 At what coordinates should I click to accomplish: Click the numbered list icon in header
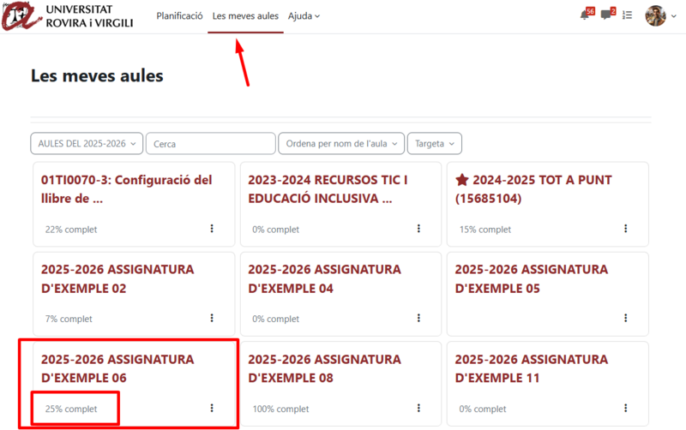tap(628, 15)
